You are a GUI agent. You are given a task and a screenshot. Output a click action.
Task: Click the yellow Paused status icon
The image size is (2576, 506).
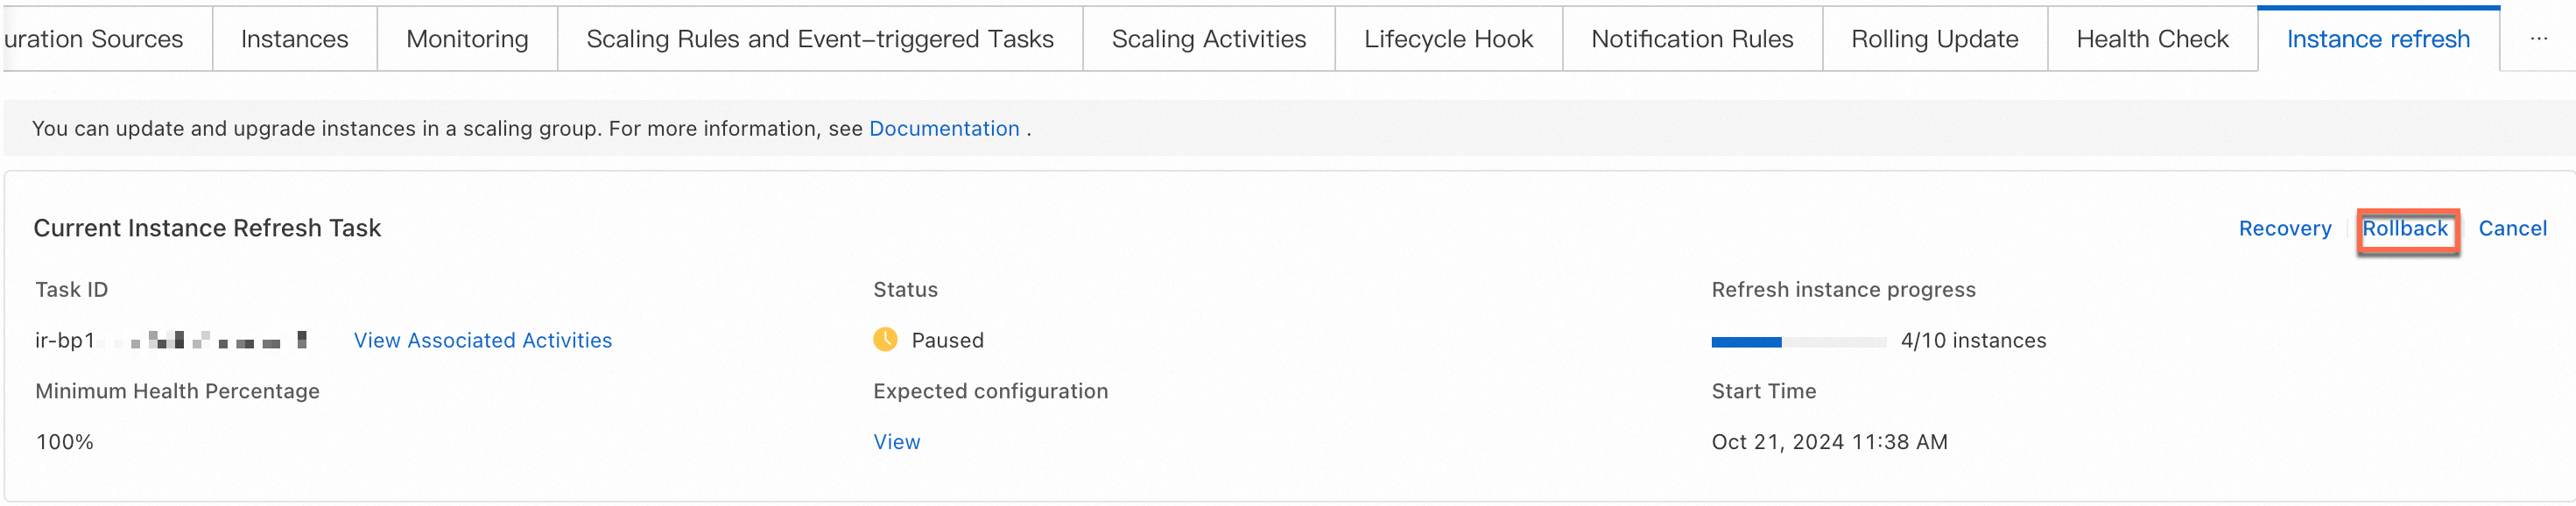pos(885,340)
